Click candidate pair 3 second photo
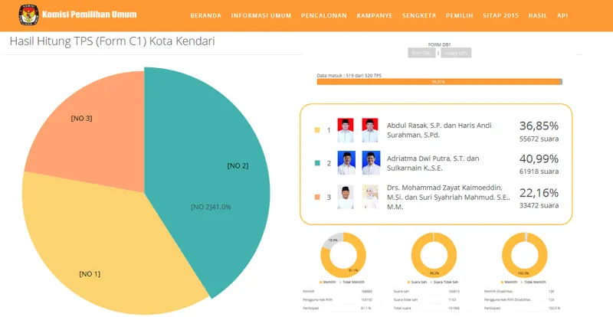613x317 pixels. (370, 197)
